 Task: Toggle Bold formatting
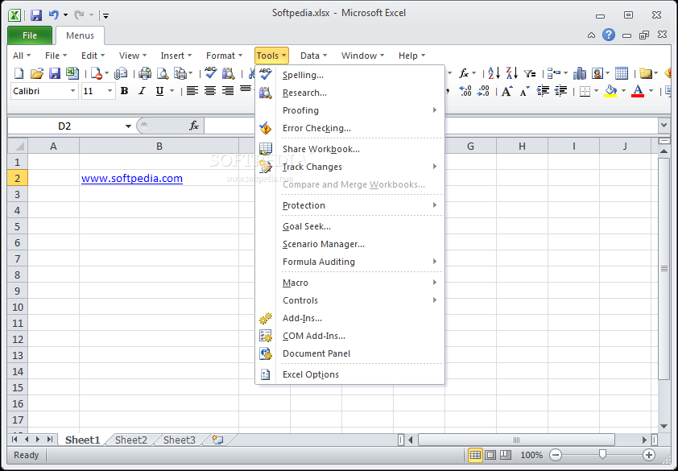point(125,91)
